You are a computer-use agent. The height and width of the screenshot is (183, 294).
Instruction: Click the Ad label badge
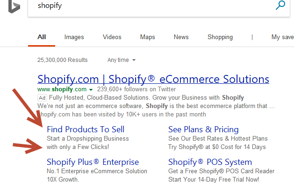pyautogui.click(x=42, y=98)
